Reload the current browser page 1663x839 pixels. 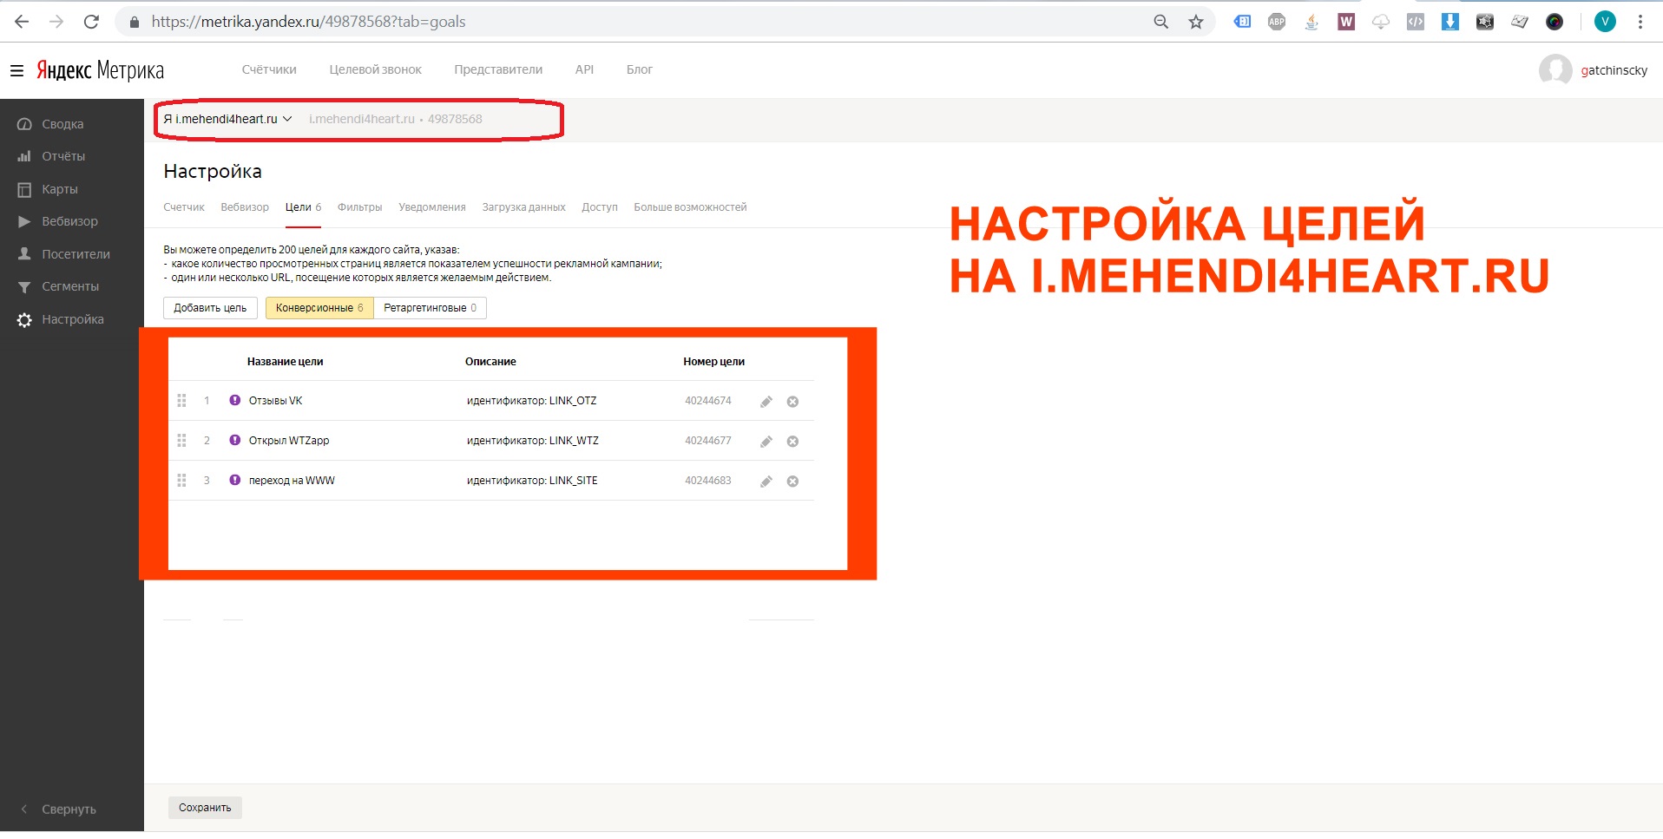point(91,22)
